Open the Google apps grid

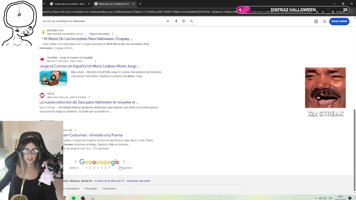point(325,21)
